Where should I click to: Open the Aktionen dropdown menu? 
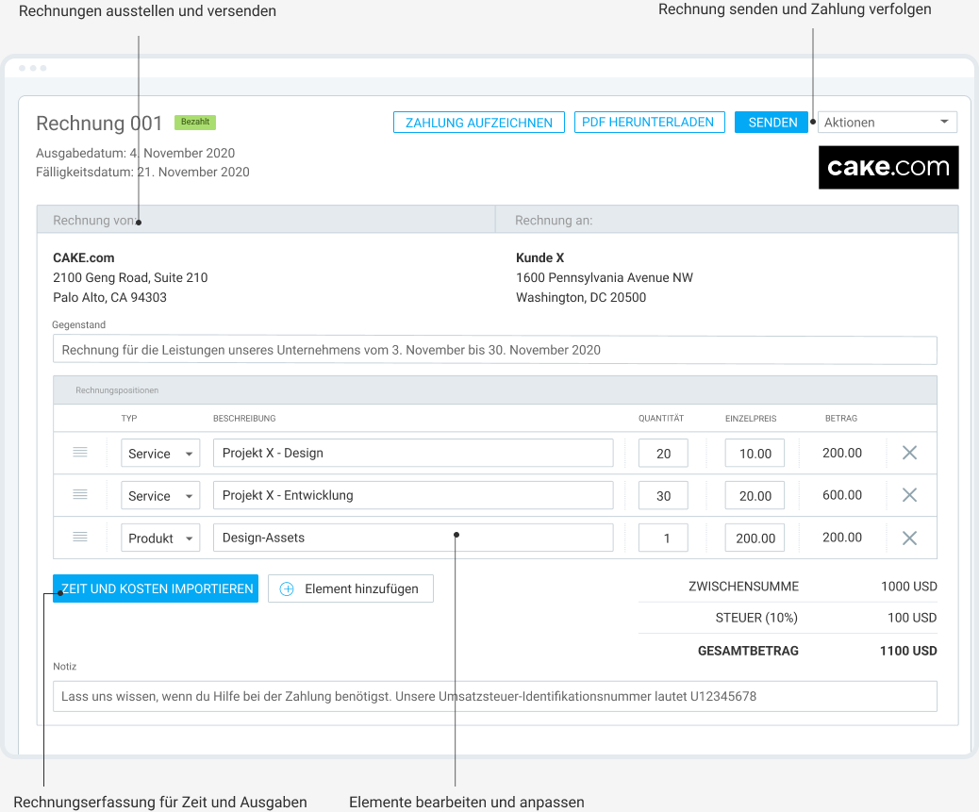tap(887, 122)
